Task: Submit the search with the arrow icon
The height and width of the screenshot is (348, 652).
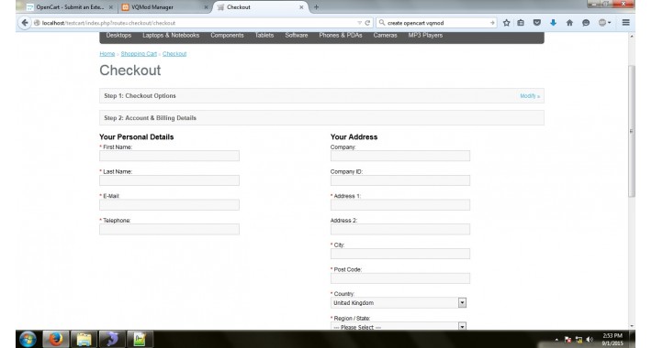Action: click(492, 23)
